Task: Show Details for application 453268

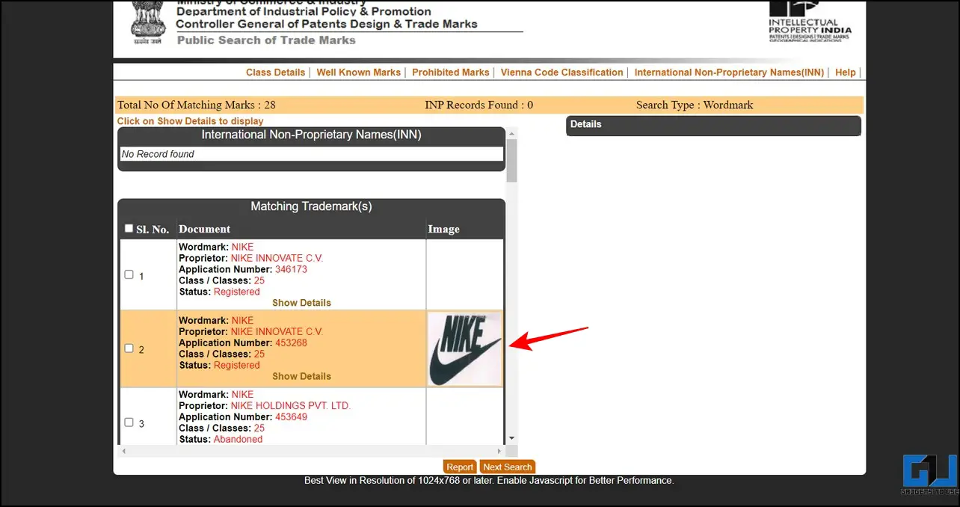Action: coord(301,376)
